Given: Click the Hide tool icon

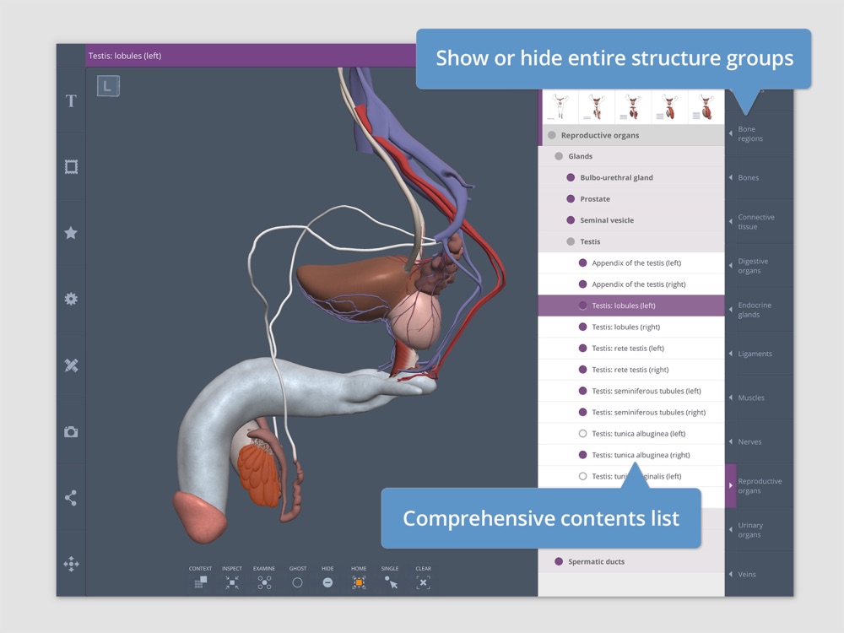Looking at the screenshot, I should click(x=327, y=582).
